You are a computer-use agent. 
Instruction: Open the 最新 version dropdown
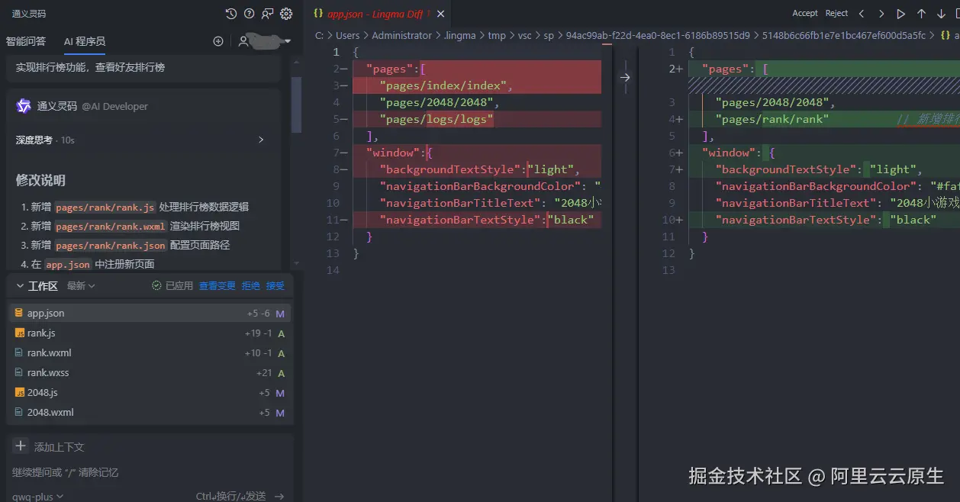[81, 285]
